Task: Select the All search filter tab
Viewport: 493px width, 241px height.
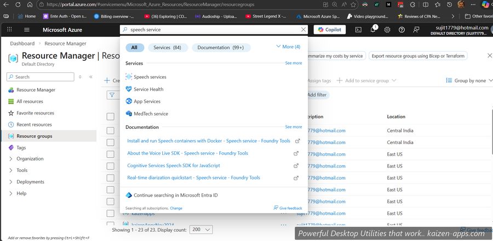Action: (x=135, y=48)
